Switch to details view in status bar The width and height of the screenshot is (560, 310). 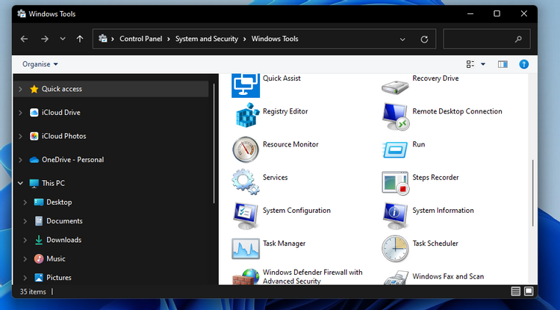point(515,291)
